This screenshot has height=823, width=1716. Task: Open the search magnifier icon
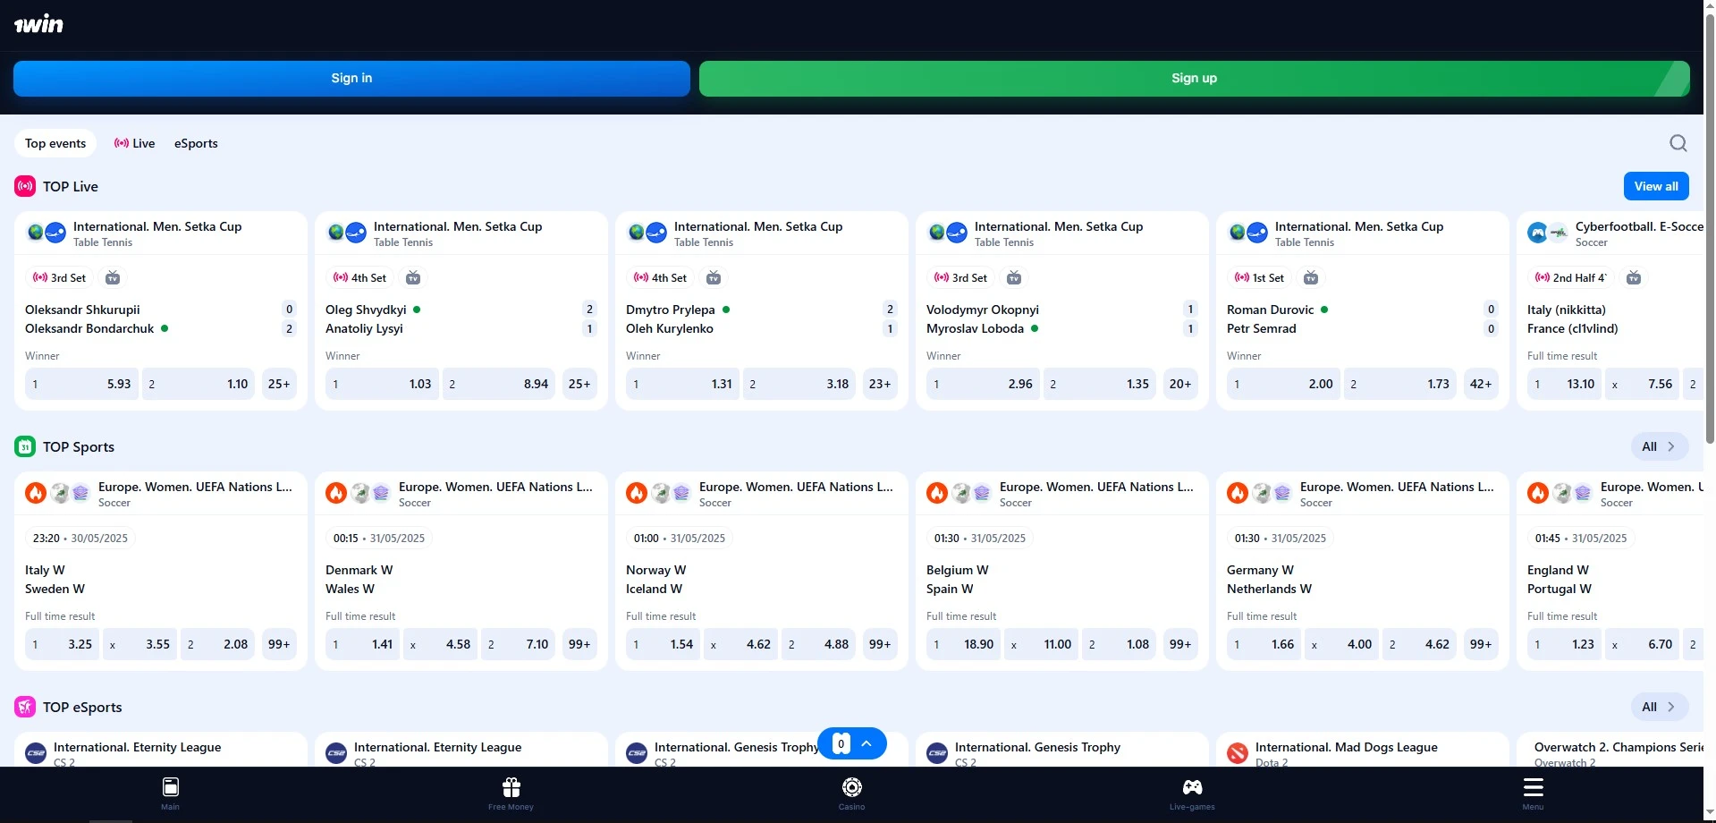pos(1678,143)
